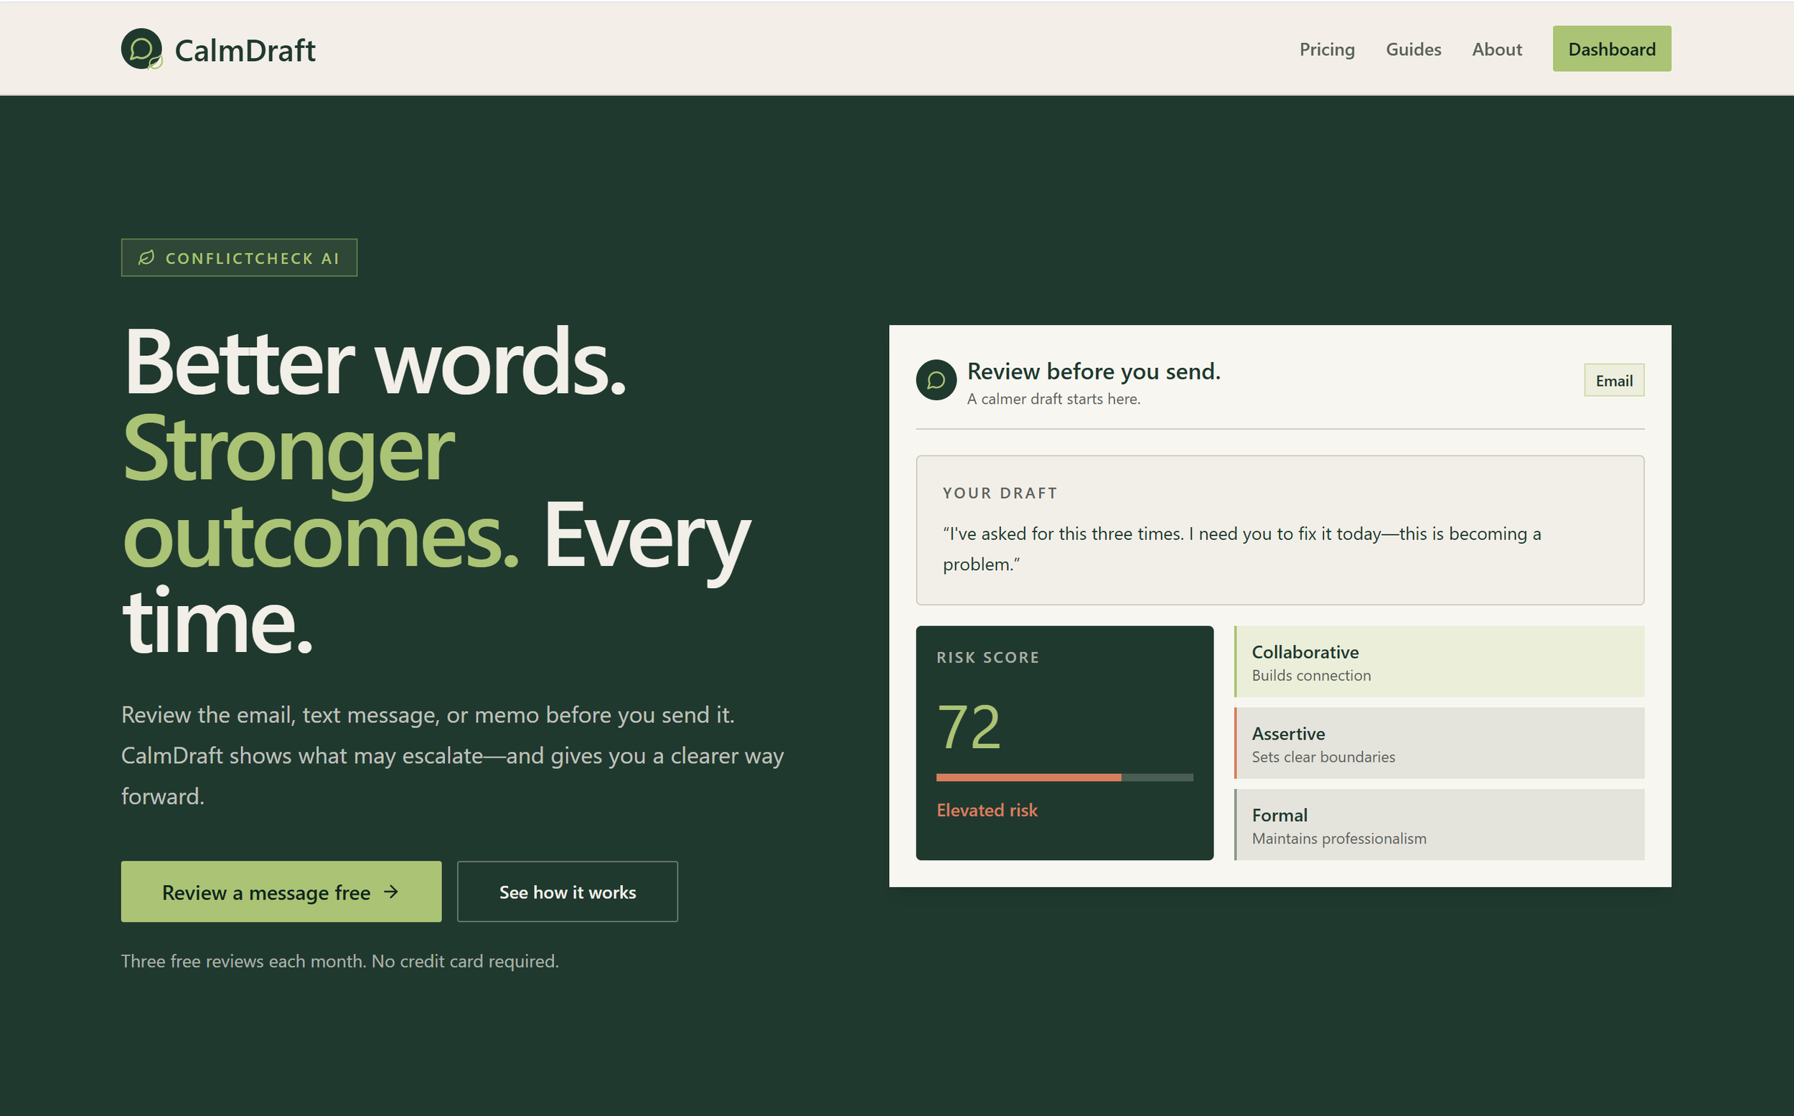Click the arrow icon in Review a message free
This screenshot has width=1794, height=1116.
391,892
